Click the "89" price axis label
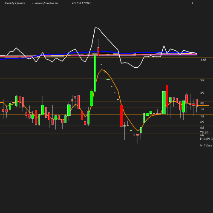Viewport: 213px width, 213px height. (x=202, y=93)
